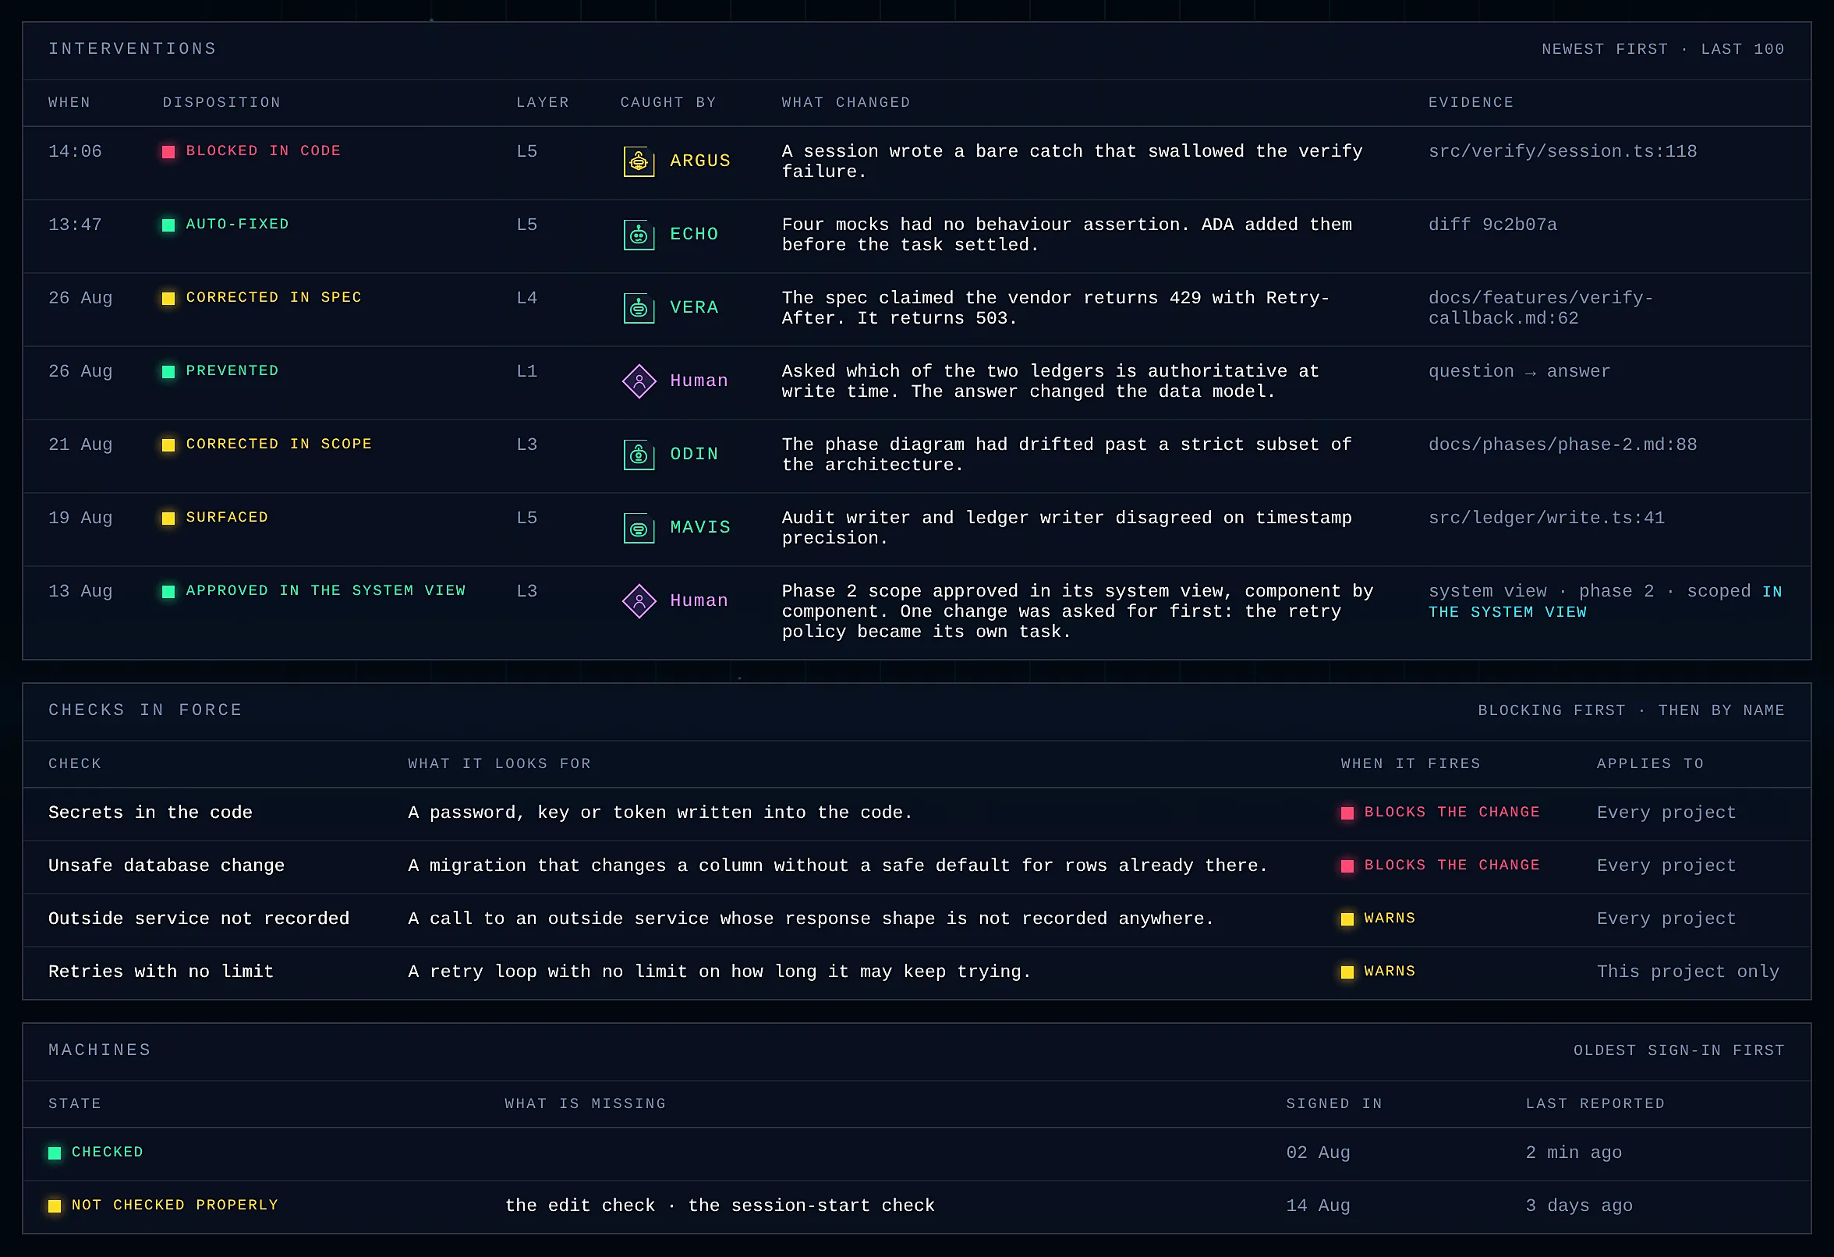The width and height of the screenshot is (1834, 1257).
Task: Click the OLDEST SIGN-IN FIRST label
Action: click(1679, 1050)
